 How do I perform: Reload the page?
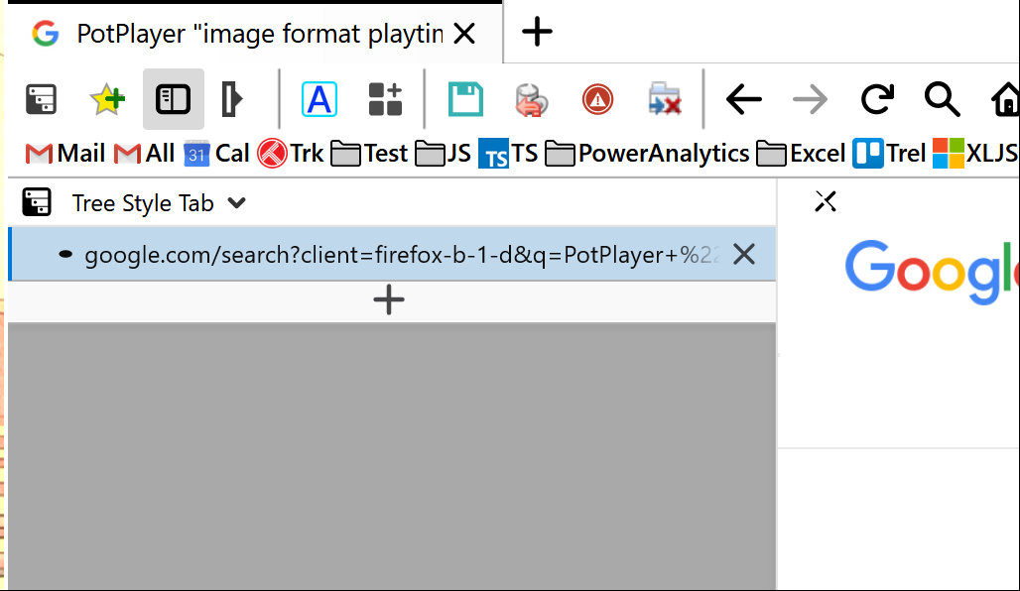tap(877, 99)
